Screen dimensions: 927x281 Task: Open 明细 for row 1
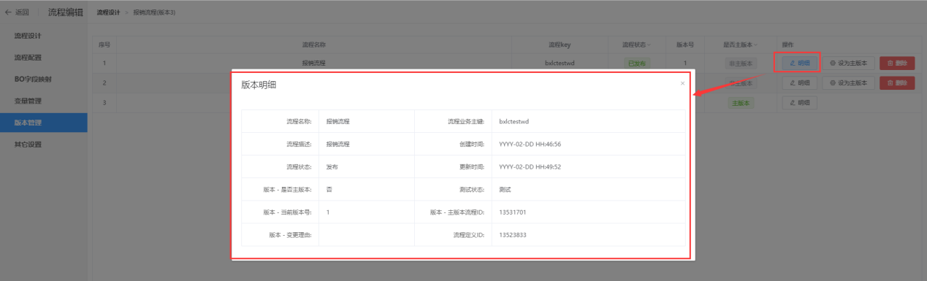point(799,63)
